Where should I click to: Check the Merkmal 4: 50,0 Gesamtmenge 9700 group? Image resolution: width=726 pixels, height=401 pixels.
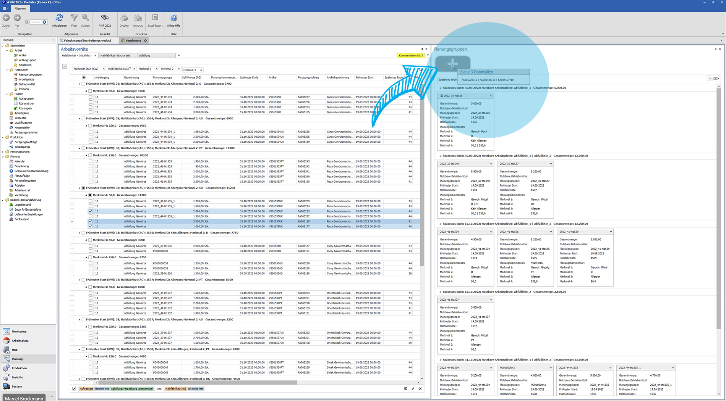[x=90, y=91]
